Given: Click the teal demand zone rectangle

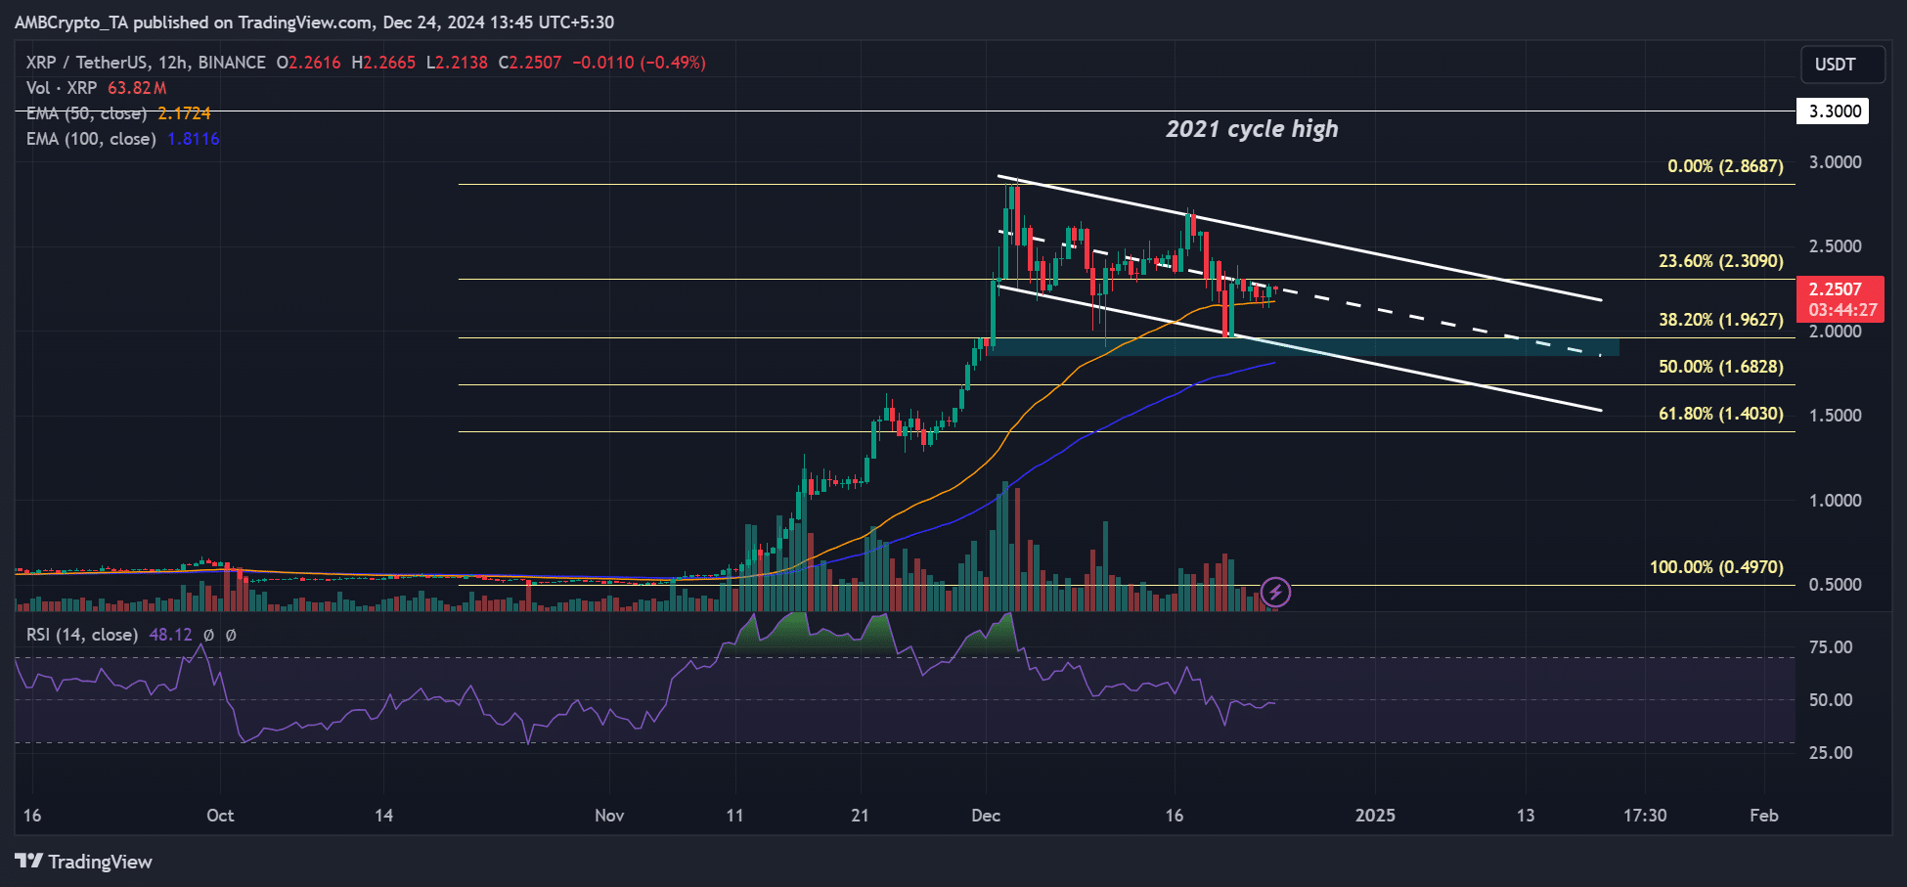Looking at the screenshot, I should 1305,347.
